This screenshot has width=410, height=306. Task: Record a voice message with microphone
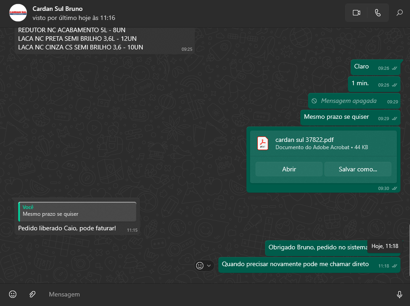pos(399,294)
